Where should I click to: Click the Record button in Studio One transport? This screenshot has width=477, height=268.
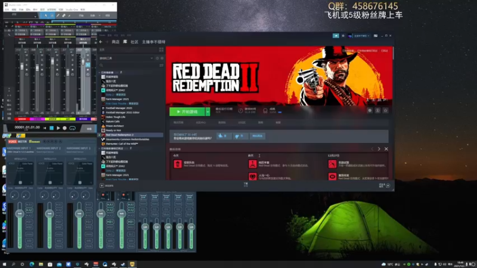pyautogui.click(x=64, y=128)
